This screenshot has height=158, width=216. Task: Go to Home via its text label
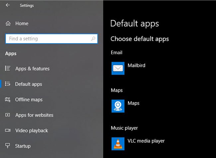[x=22, y=24]
